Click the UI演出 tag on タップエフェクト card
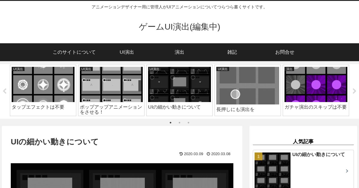 [x=18, y=69]
